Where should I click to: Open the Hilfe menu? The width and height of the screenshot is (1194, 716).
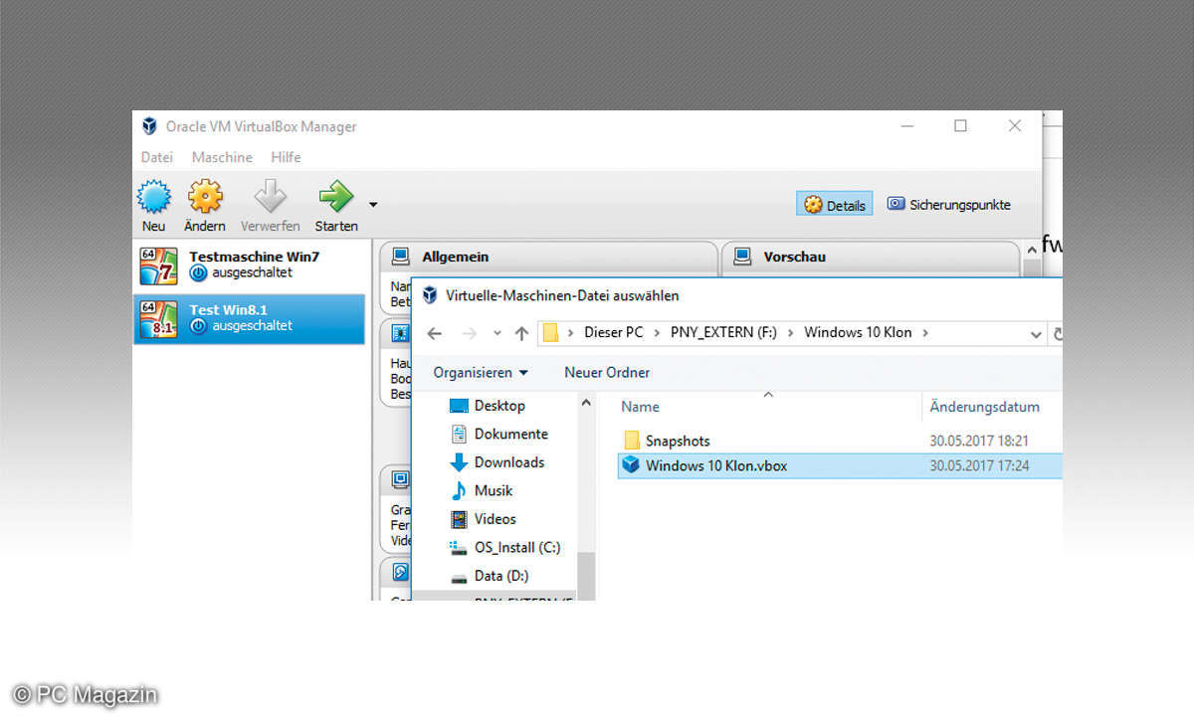pos(286,157)
